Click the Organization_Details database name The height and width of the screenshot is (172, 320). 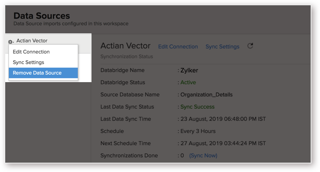coord(207,95)
